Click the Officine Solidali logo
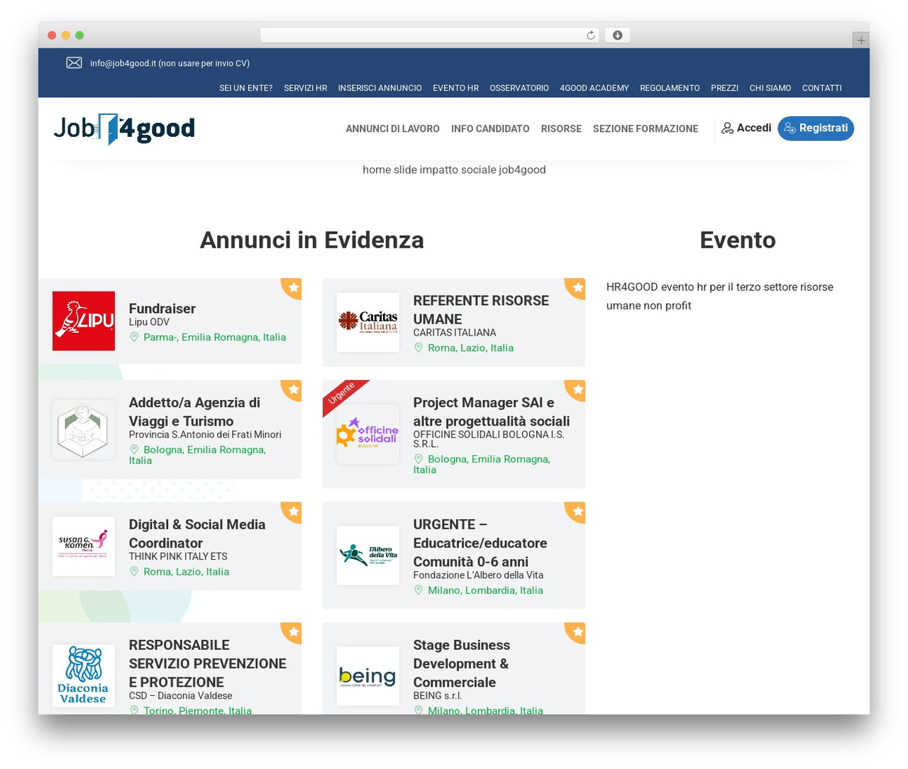The width and height of the screenshot is (908, 769). 367,434
